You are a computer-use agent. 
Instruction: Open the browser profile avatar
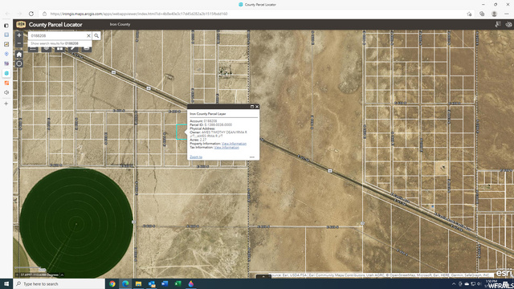click(495, 14)
